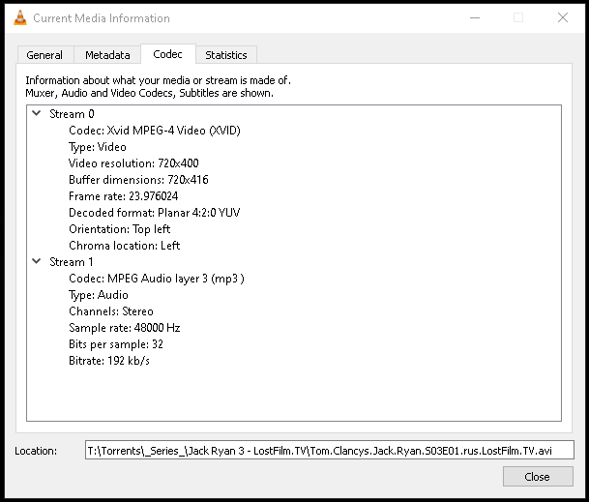Select row 'Buffer dimensions: 720x416'
Image resolution: width=589 pixels, height=502 pixels.
pos(138,180)
